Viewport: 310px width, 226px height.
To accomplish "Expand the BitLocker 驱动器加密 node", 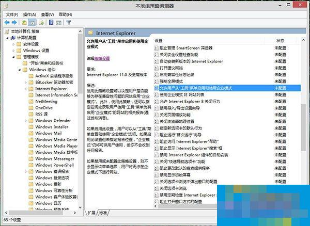I will pos(25,83).
